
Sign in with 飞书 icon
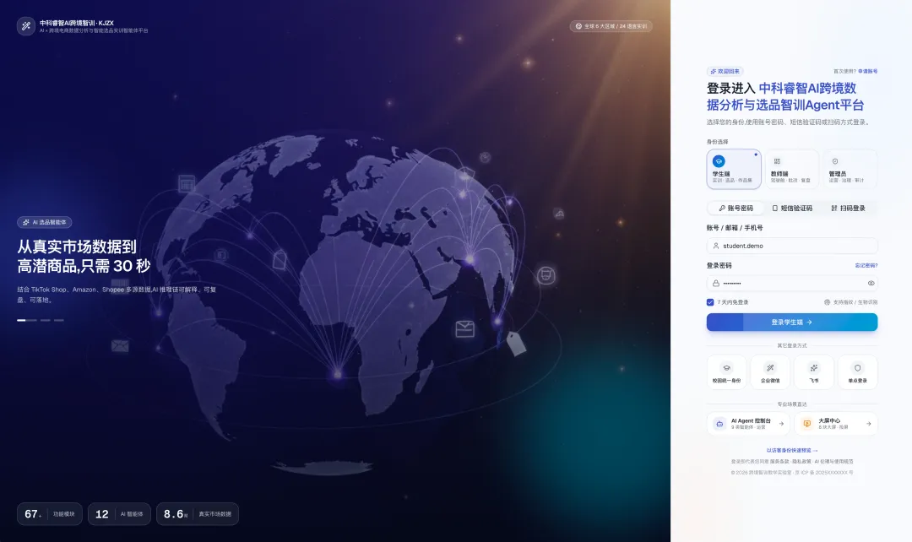814,368
